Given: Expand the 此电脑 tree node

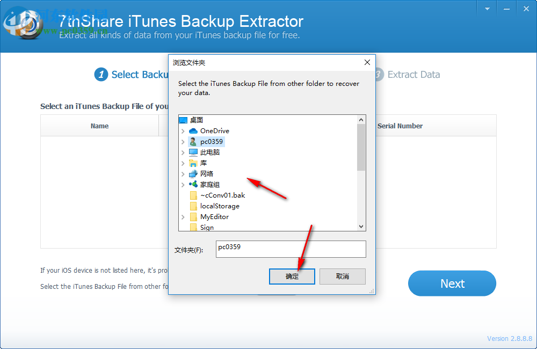Looking at the screenshot, I should tap(183, 152).
